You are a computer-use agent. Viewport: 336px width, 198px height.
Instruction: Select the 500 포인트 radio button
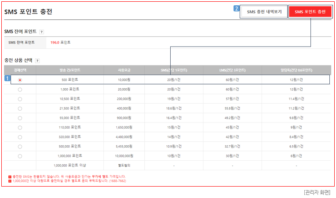pyautogui.click(x=20, y=80)
